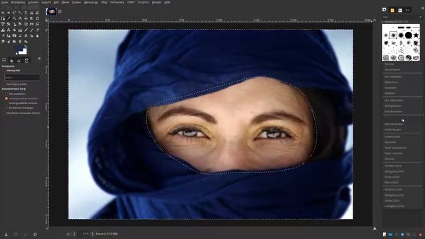The width and height of the screenshot is (425, 239).
Task: Choose Weiche Kanten blend mode
Action: (x=394, y=124)
